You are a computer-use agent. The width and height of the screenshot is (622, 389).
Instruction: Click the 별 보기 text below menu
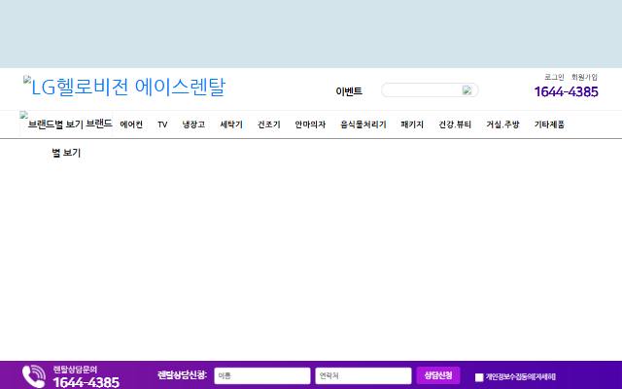point(66,153)
